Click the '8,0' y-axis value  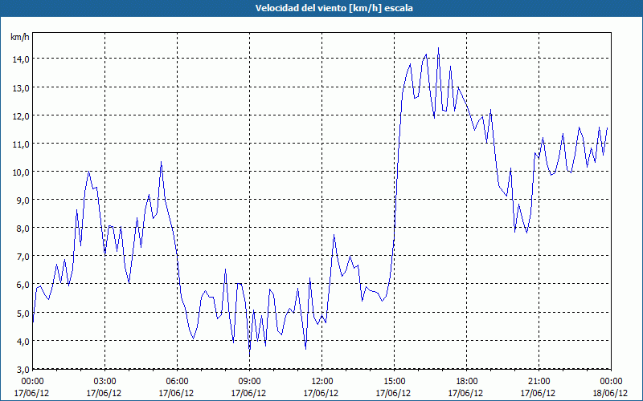pyautogui.click(x=23, y=229)
